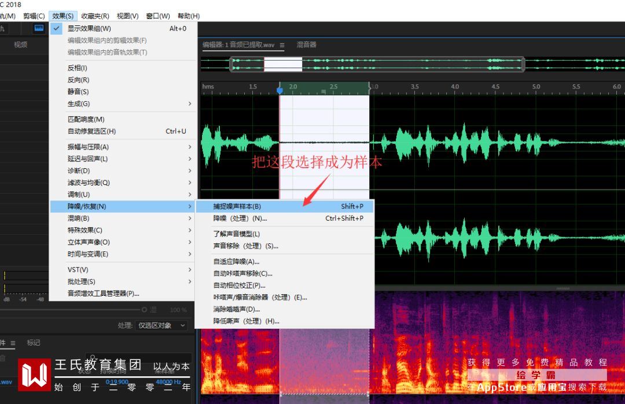Choose 降噪（处理）menu entry

[x=285, y=218]
